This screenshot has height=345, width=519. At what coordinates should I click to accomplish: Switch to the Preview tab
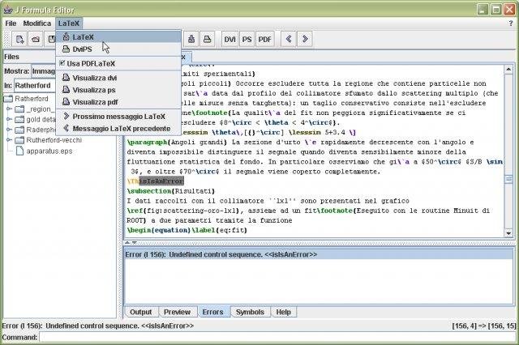click(x=177, y=312)
